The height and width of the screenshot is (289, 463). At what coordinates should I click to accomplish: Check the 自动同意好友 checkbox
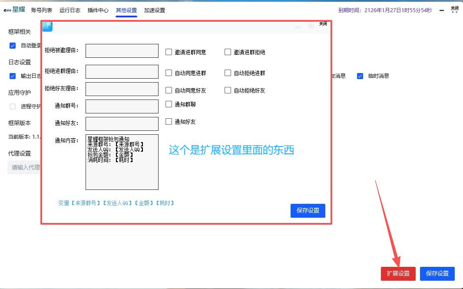(168, 90)
